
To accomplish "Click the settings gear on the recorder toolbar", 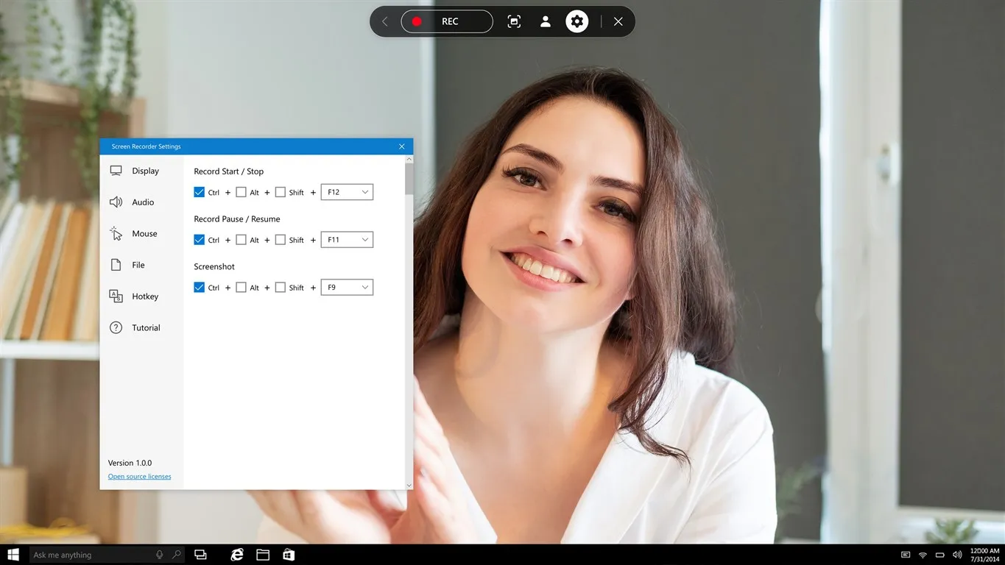I will click(576, 21).
